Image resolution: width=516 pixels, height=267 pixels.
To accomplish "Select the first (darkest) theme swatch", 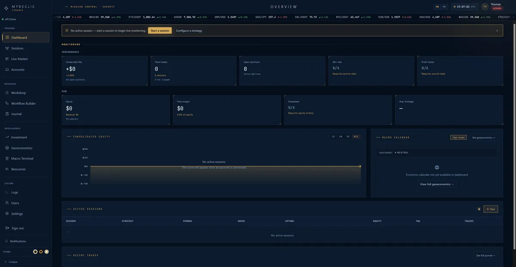I will (x=35, y=252).
